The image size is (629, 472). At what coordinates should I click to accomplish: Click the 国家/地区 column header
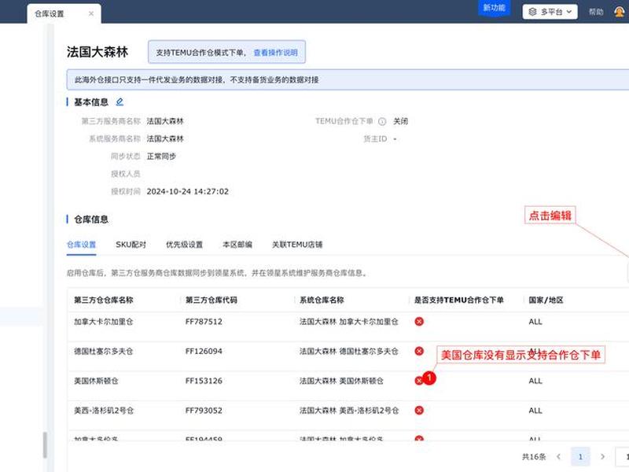pos(546,300)
